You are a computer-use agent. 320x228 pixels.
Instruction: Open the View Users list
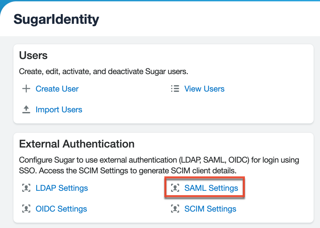[x=204, y=89]
